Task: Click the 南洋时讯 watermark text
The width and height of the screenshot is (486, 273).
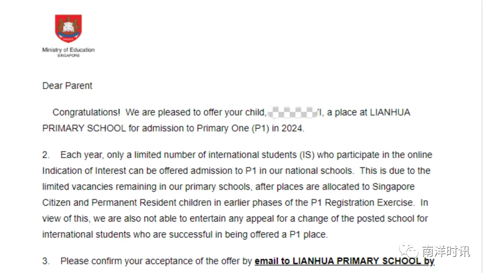Action: pyautogui.click(x=445, y=251)
